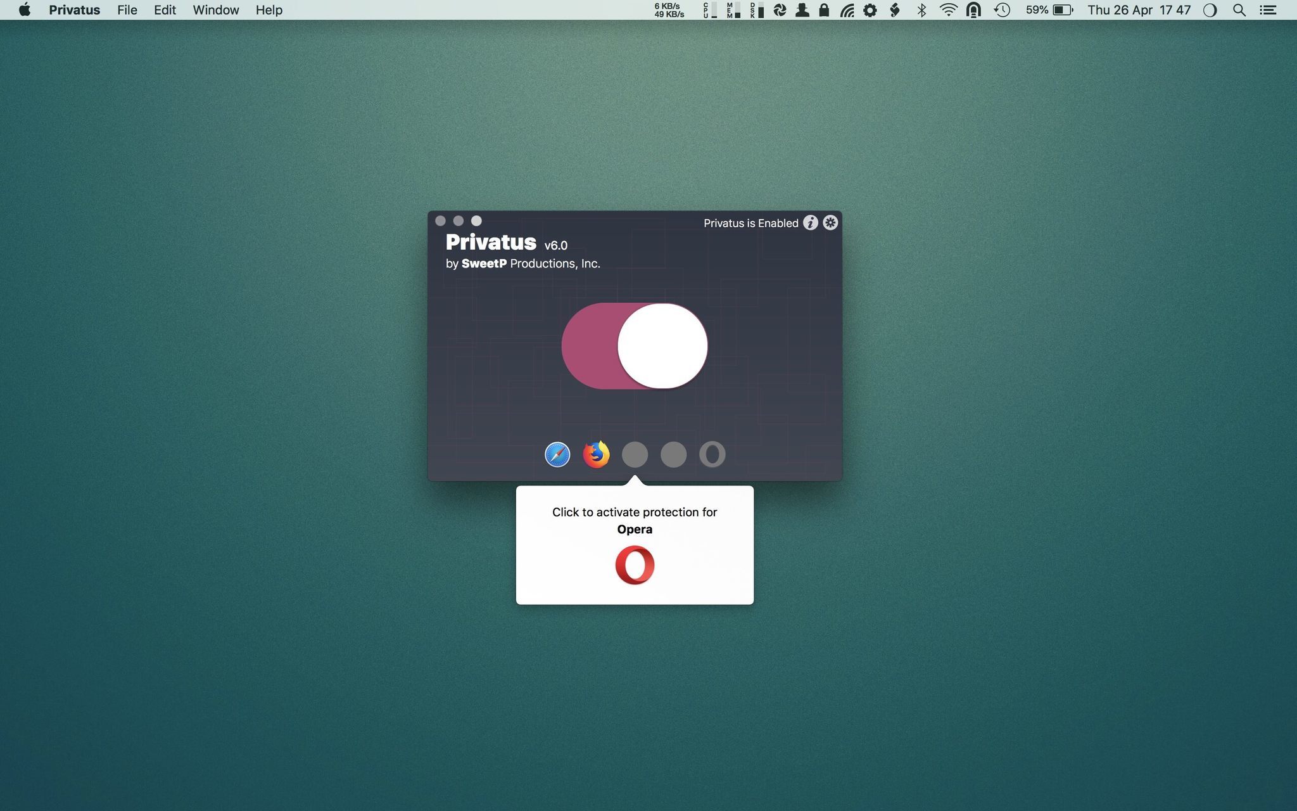Click the 'Privatus is Enabled' status text

[x=750, y=223]
